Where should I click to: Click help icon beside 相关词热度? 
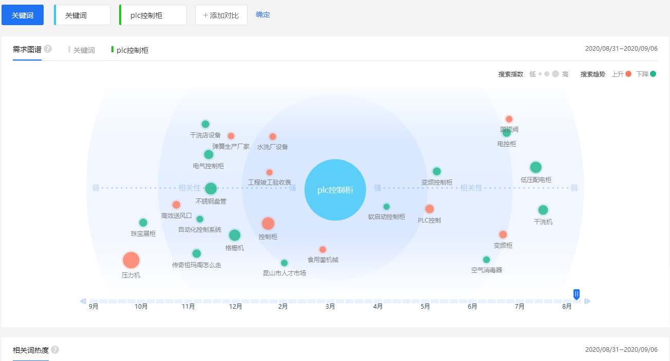point(55,350)
